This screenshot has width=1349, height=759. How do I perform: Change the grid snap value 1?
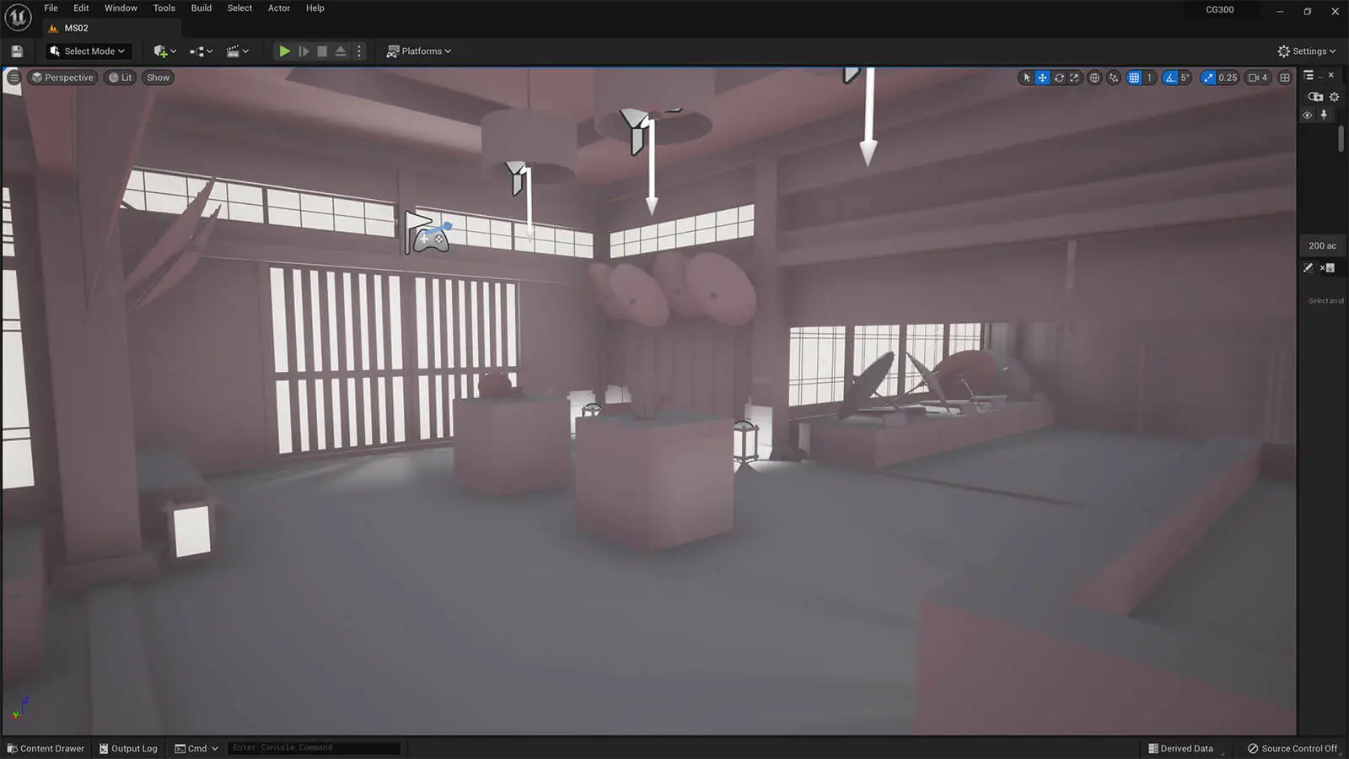[x=1149, y=78]
